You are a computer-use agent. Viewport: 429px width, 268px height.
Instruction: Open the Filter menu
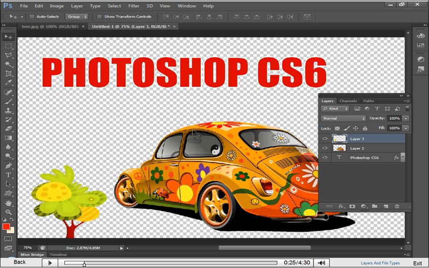[134, 6]
